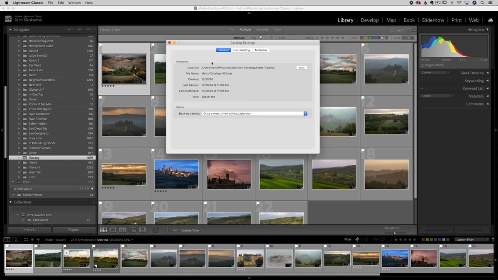The image size is (498, 280).
Task: Click the Import button
Action: (x=30, y=230)
